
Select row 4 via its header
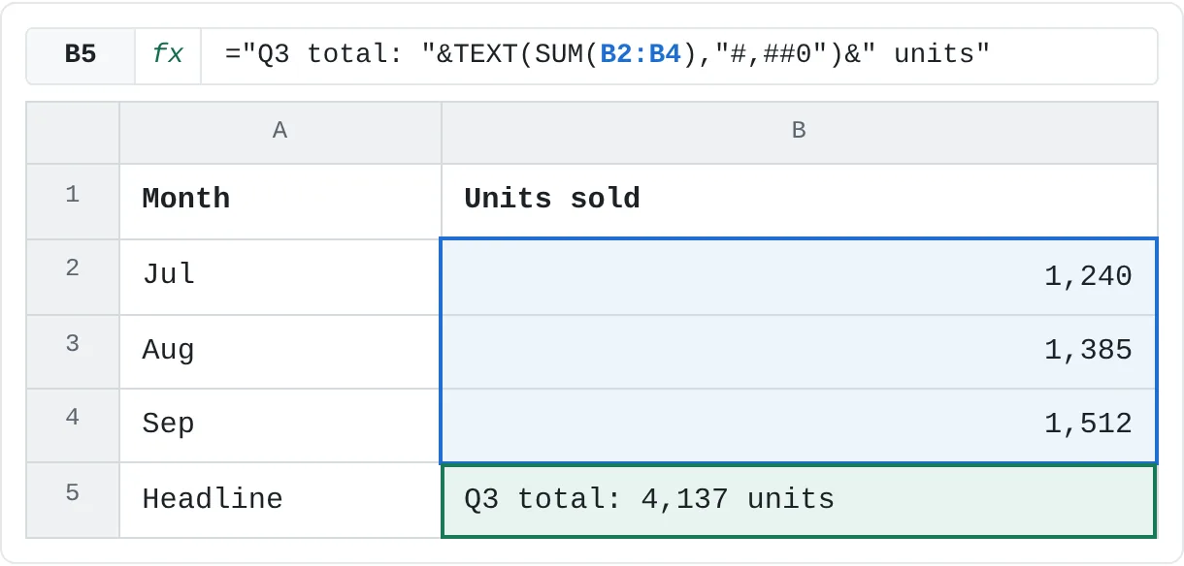[73, 425]
